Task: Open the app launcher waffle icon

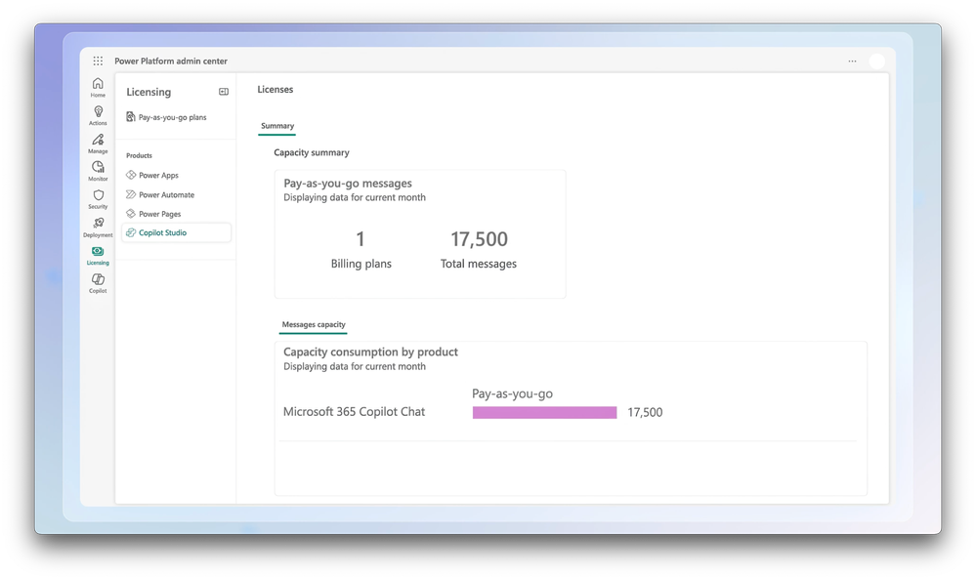Action: [x=98, y=61]
